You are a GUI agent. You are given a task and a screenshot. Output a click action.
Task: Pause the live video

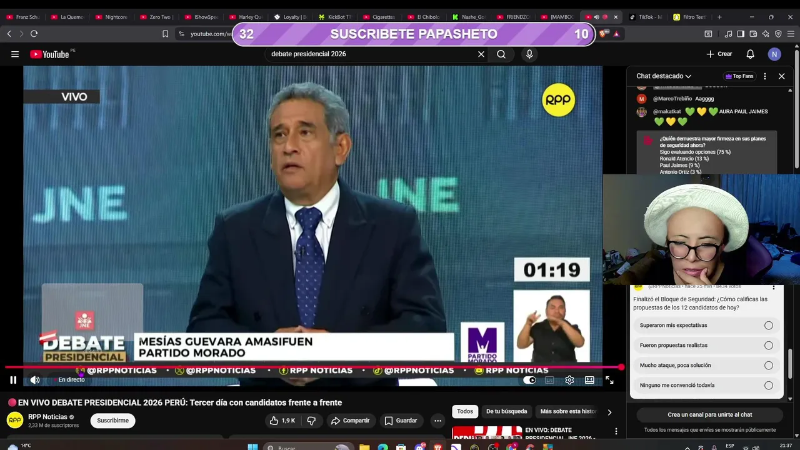(13, 379)
